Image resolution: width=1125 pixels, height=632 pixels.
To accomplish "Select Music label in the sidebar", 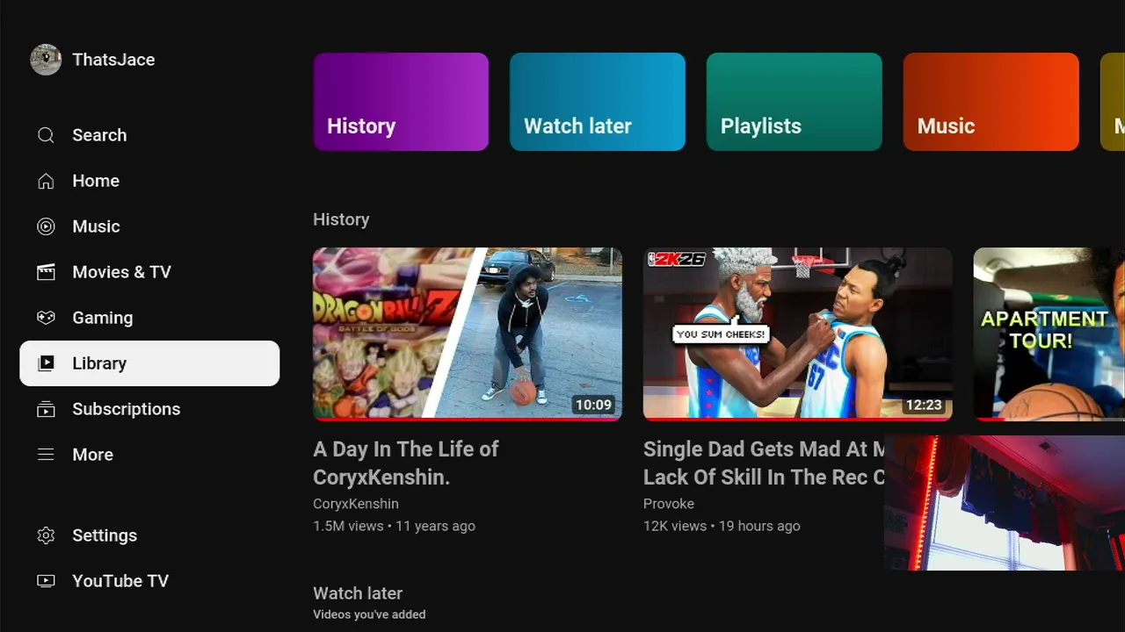I will 96,226.
